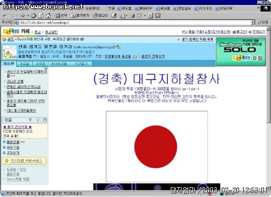The height and width of the screenshot is (197, 271).
Task: Click the calendar icon in the 채팅 bar
Action: [45, 120]
